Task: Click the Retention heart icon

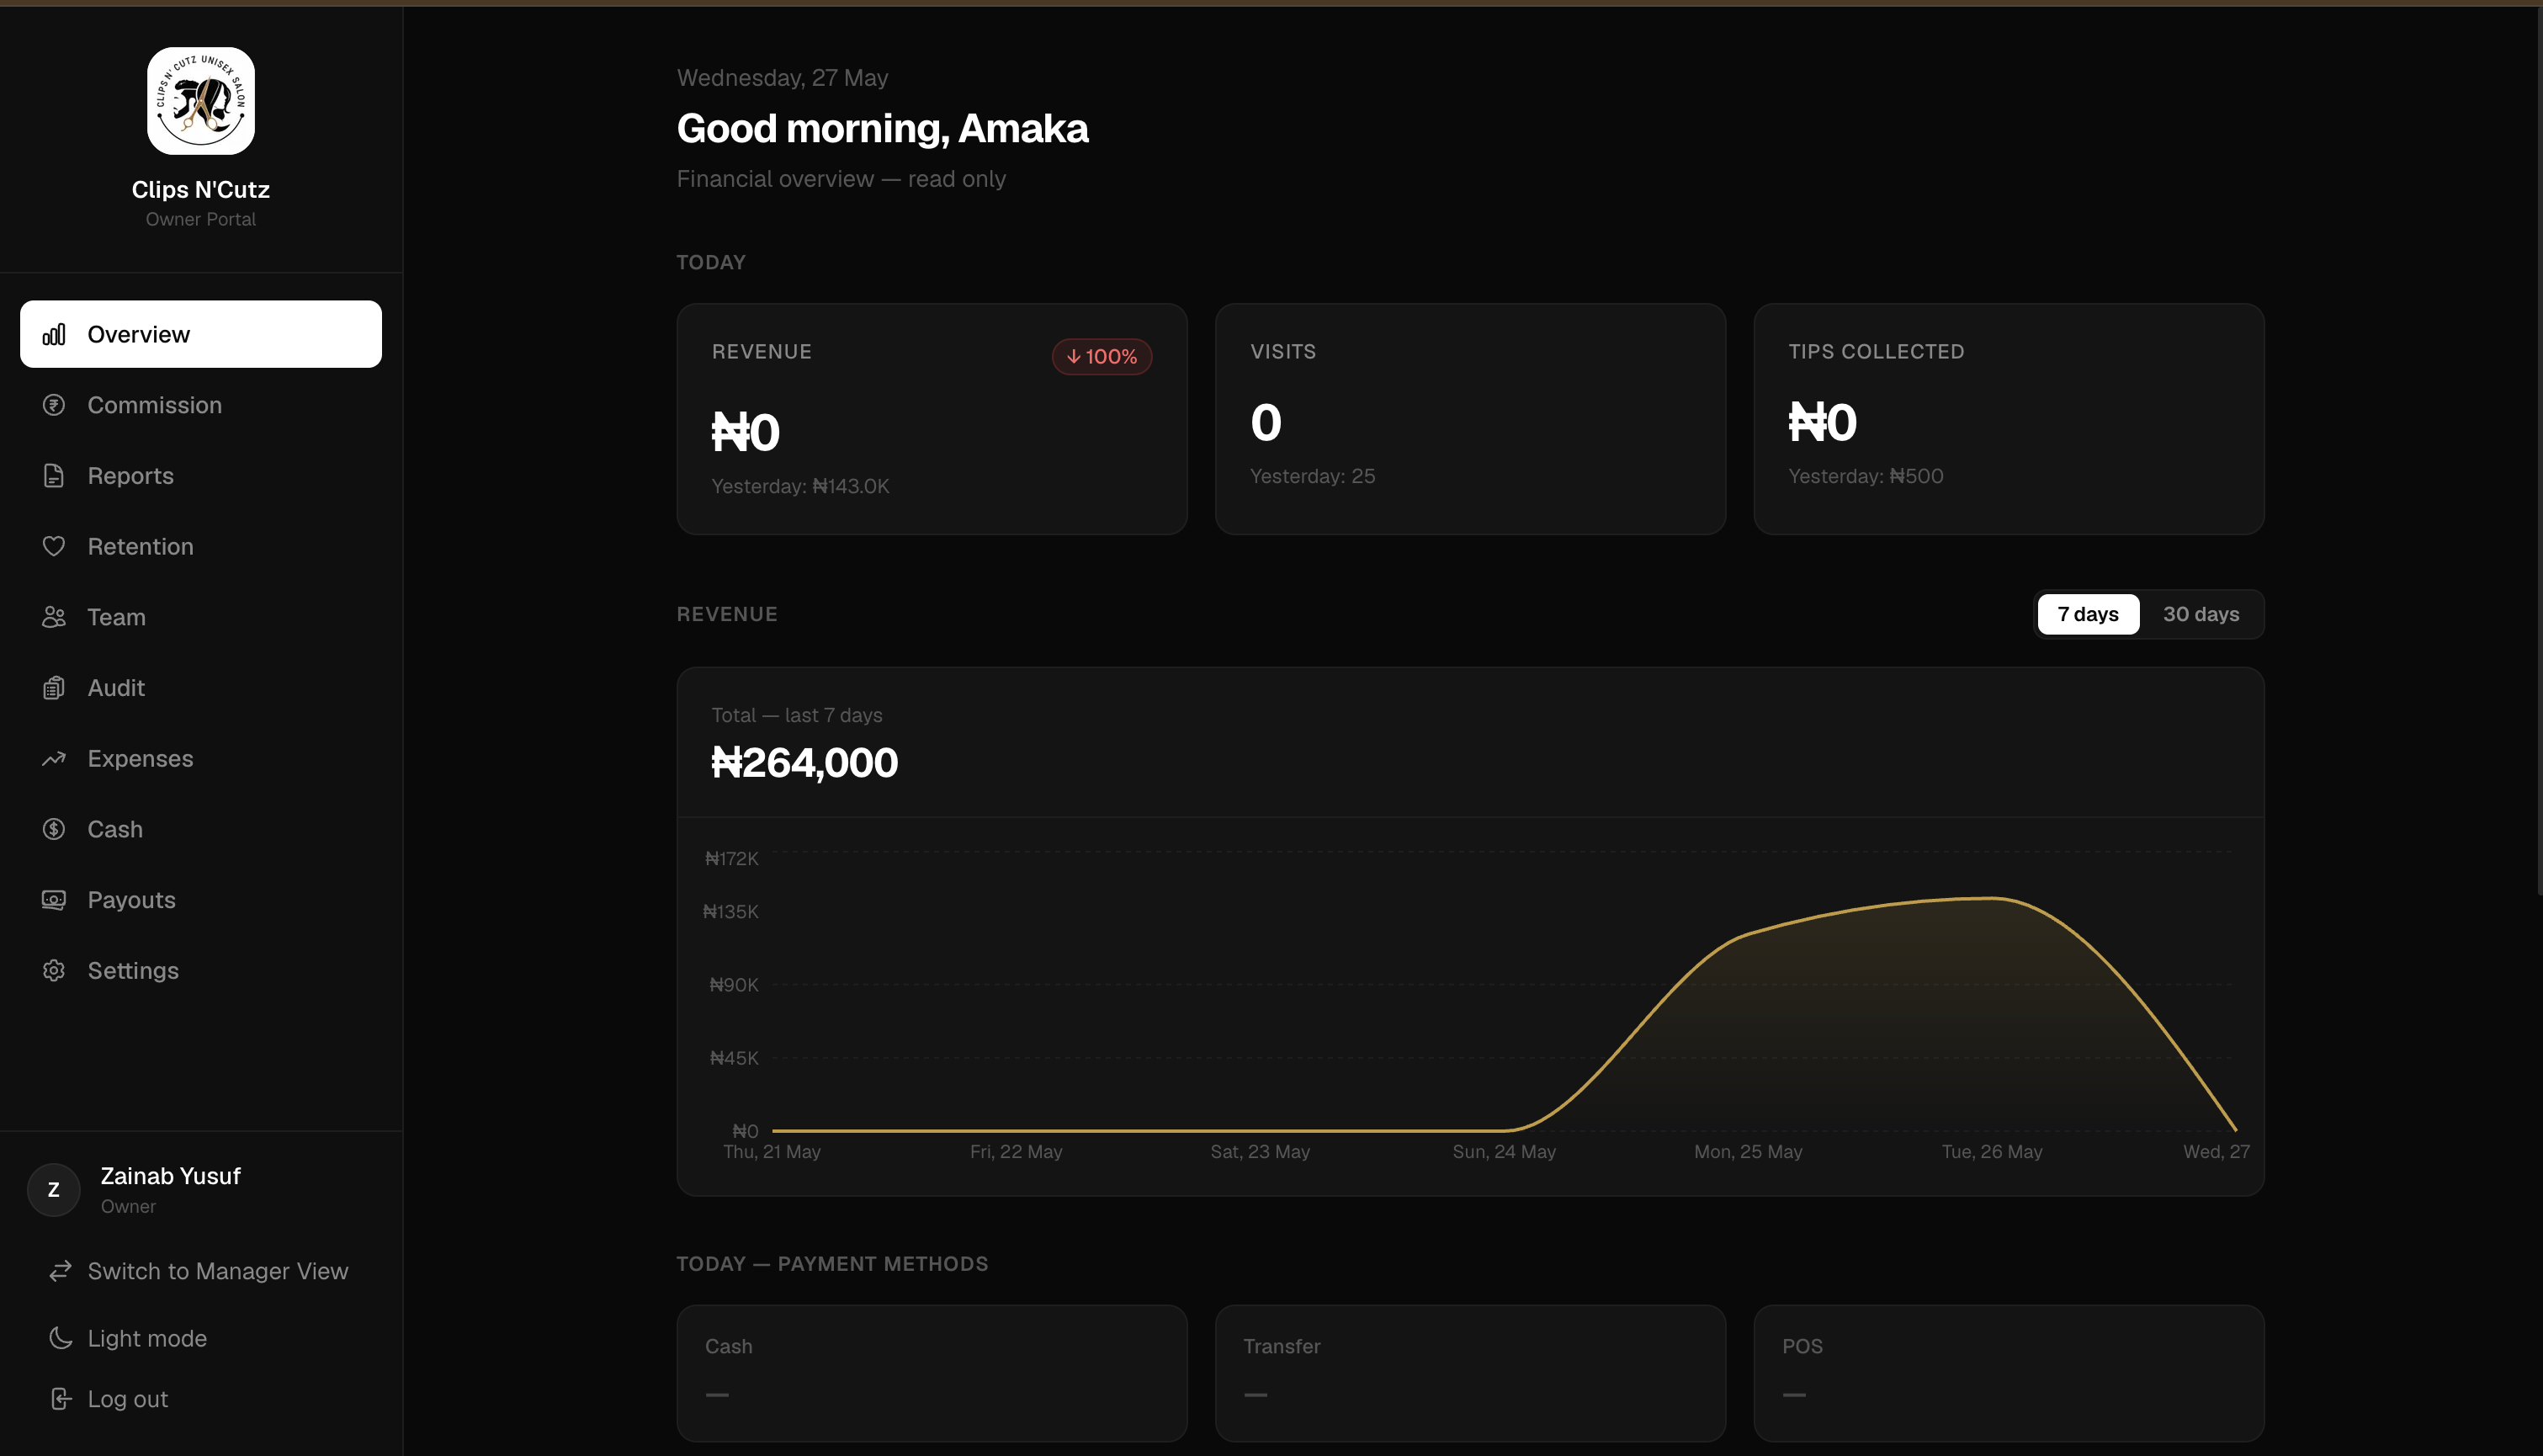Action: click(x=54, y=546)
